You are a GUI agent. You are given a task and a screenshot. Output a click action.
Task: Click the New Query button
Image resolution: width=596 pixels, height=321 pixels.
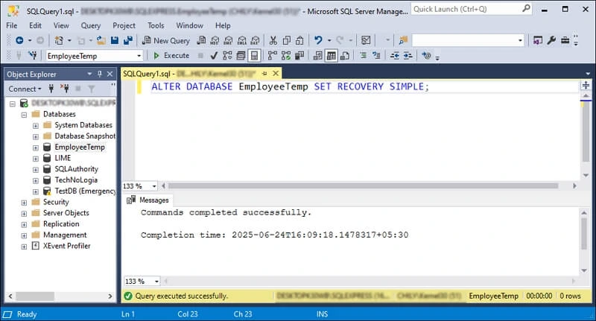coord(165,40)
